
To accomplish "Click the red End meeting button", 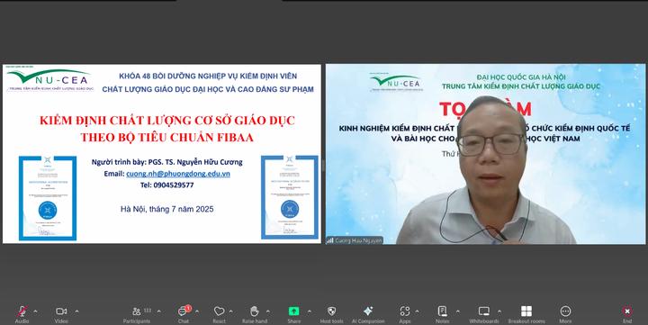I will 627,311.
